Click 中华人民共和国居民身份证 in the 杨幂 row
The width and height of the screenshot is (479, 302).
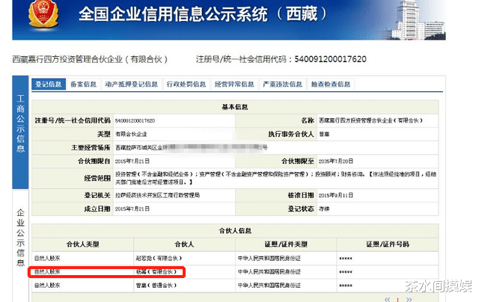(x=269, y=272)
